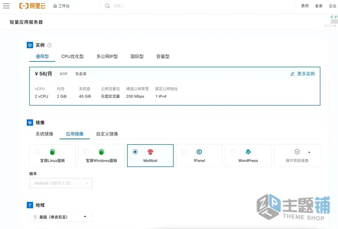The width and height of the screenshot is (338, 229).
Task: Switch to 国际型 tab
Action: 137,56
